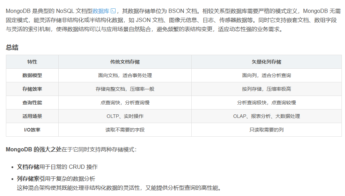This screenshot has width=345, height=196.
Task: Select the 总结 heading
Action: [x=12, y=47]
